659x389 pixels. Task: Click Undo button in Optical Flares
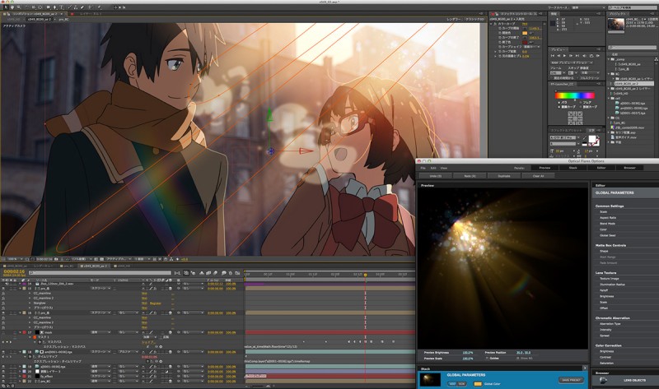coord(436,176)
